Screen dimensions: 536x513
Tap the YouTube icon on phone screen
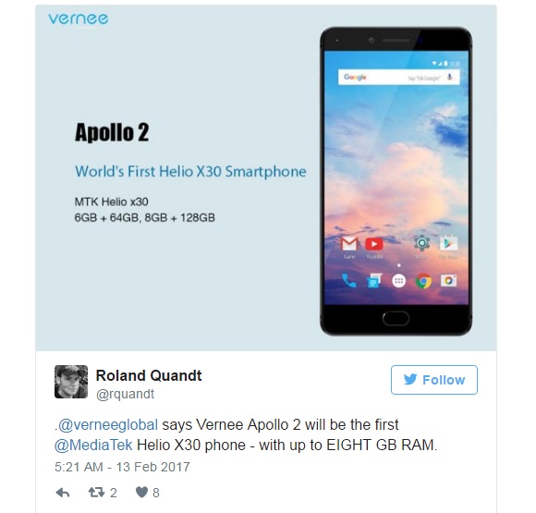pyautogui.click(x=374, y=244)
